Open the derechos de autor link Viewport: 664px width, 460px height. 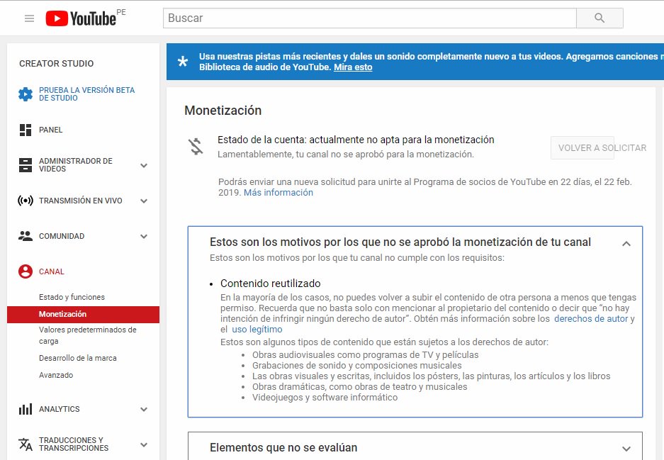coord(591,318)
